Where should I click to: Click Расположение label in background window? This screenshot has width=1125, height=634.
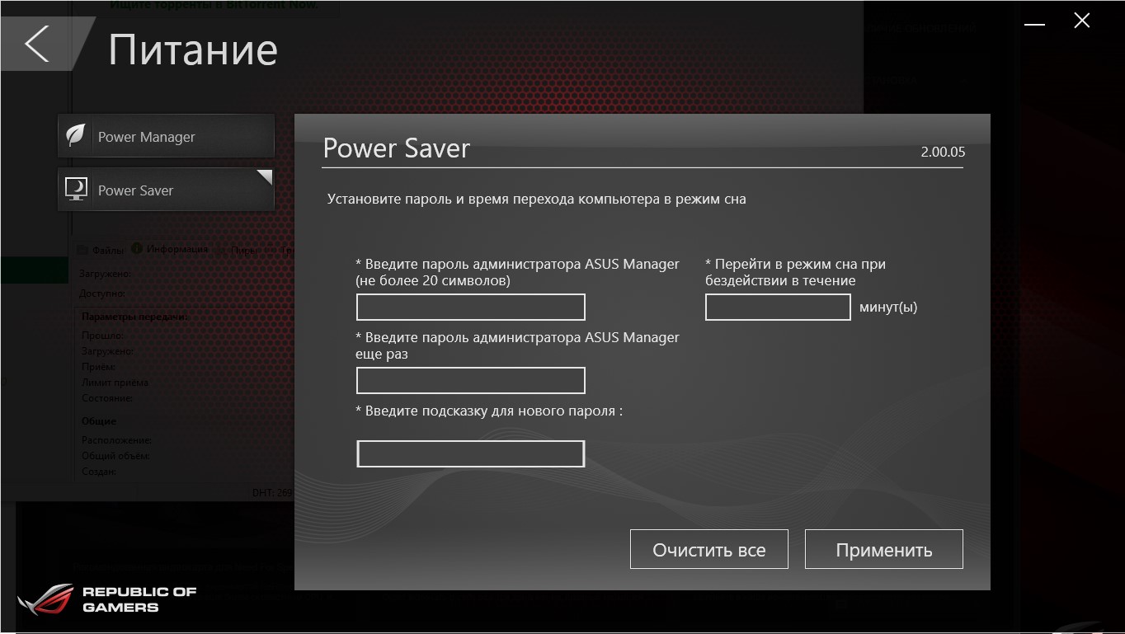click(116, 440)
